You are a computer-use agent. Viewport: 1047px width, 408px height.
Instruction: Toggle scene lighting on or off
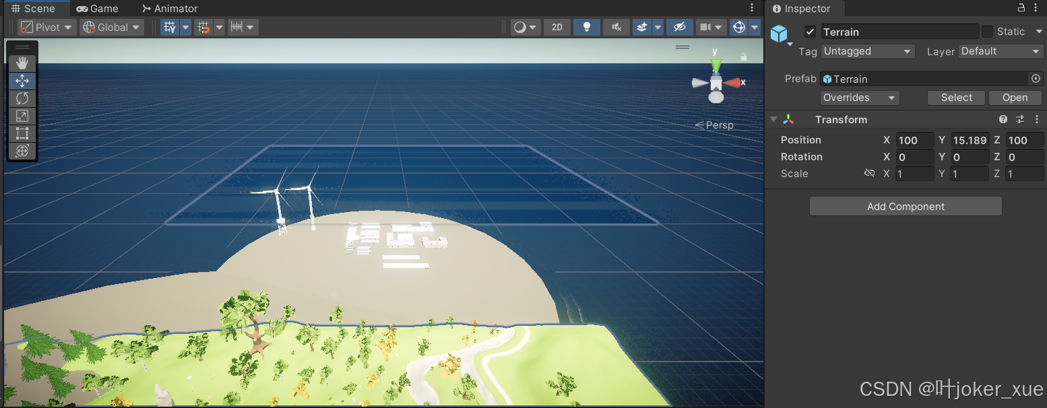tap(586, 27)
